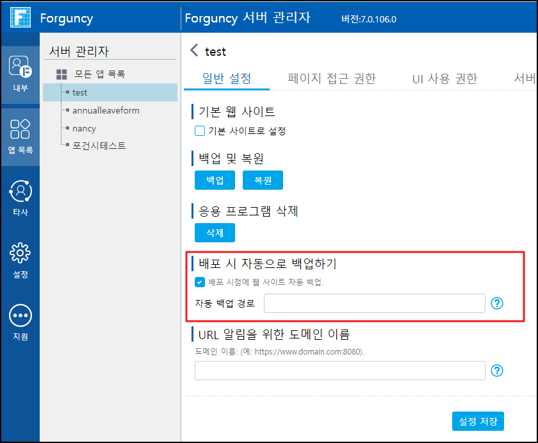
Task: Open the 설정 gear icon
Action: (x=20, y=254)
